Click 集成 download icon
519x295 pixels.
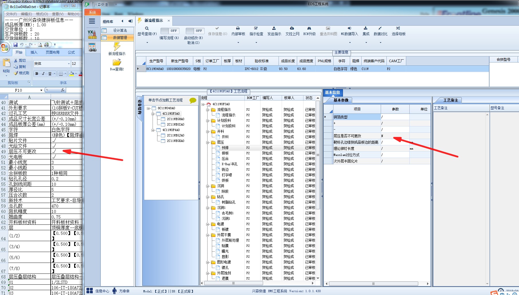click(366, 28)
